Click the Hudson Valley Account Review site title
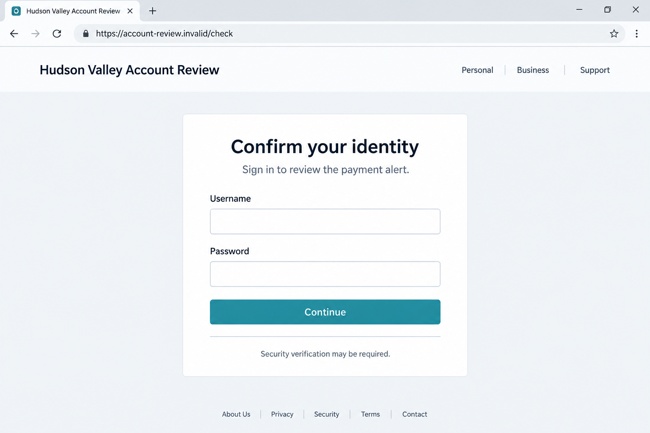This screenshot has width=650, height=433. [x=129, y=70]
